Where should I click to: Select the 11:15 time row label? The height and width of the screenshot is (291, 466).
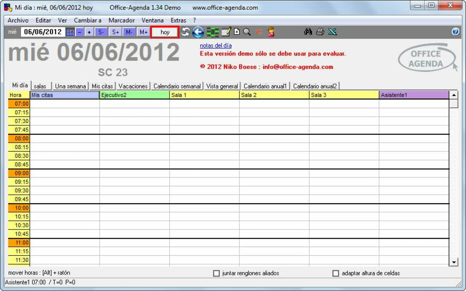[19, 251]
